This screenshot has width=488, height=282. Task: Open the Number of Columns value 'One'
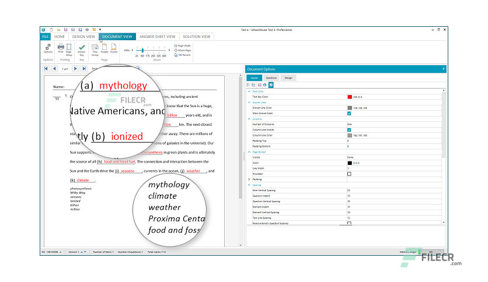coord(394,124)
